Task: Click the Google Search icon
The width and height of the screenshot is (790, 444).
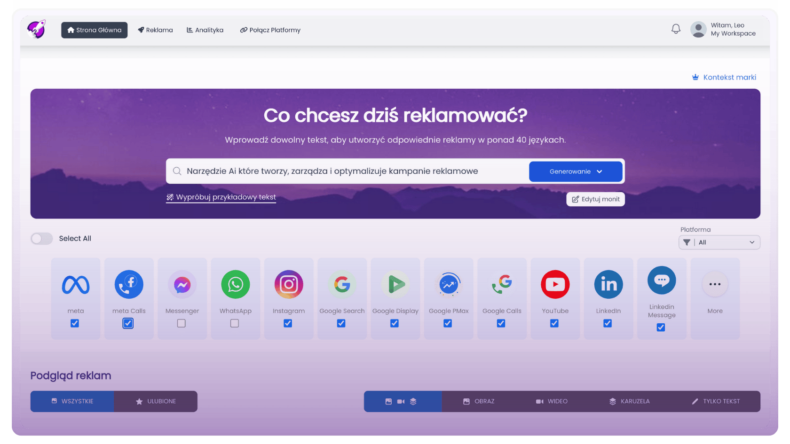Action: coord(342,284)
